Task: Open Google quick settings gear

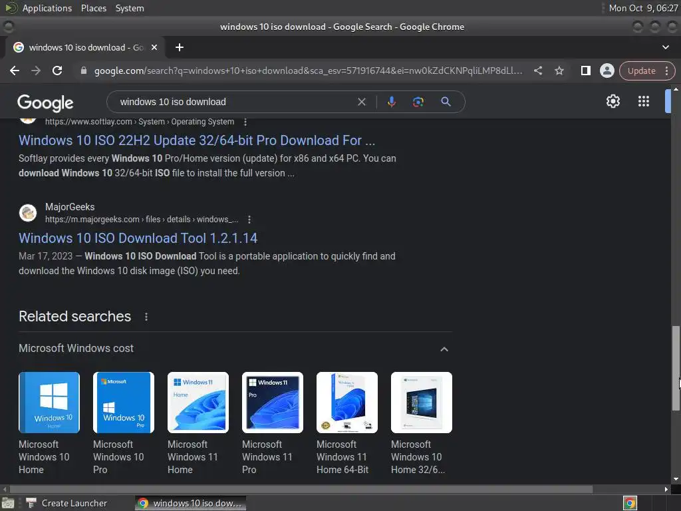Action: coord(613,102)
